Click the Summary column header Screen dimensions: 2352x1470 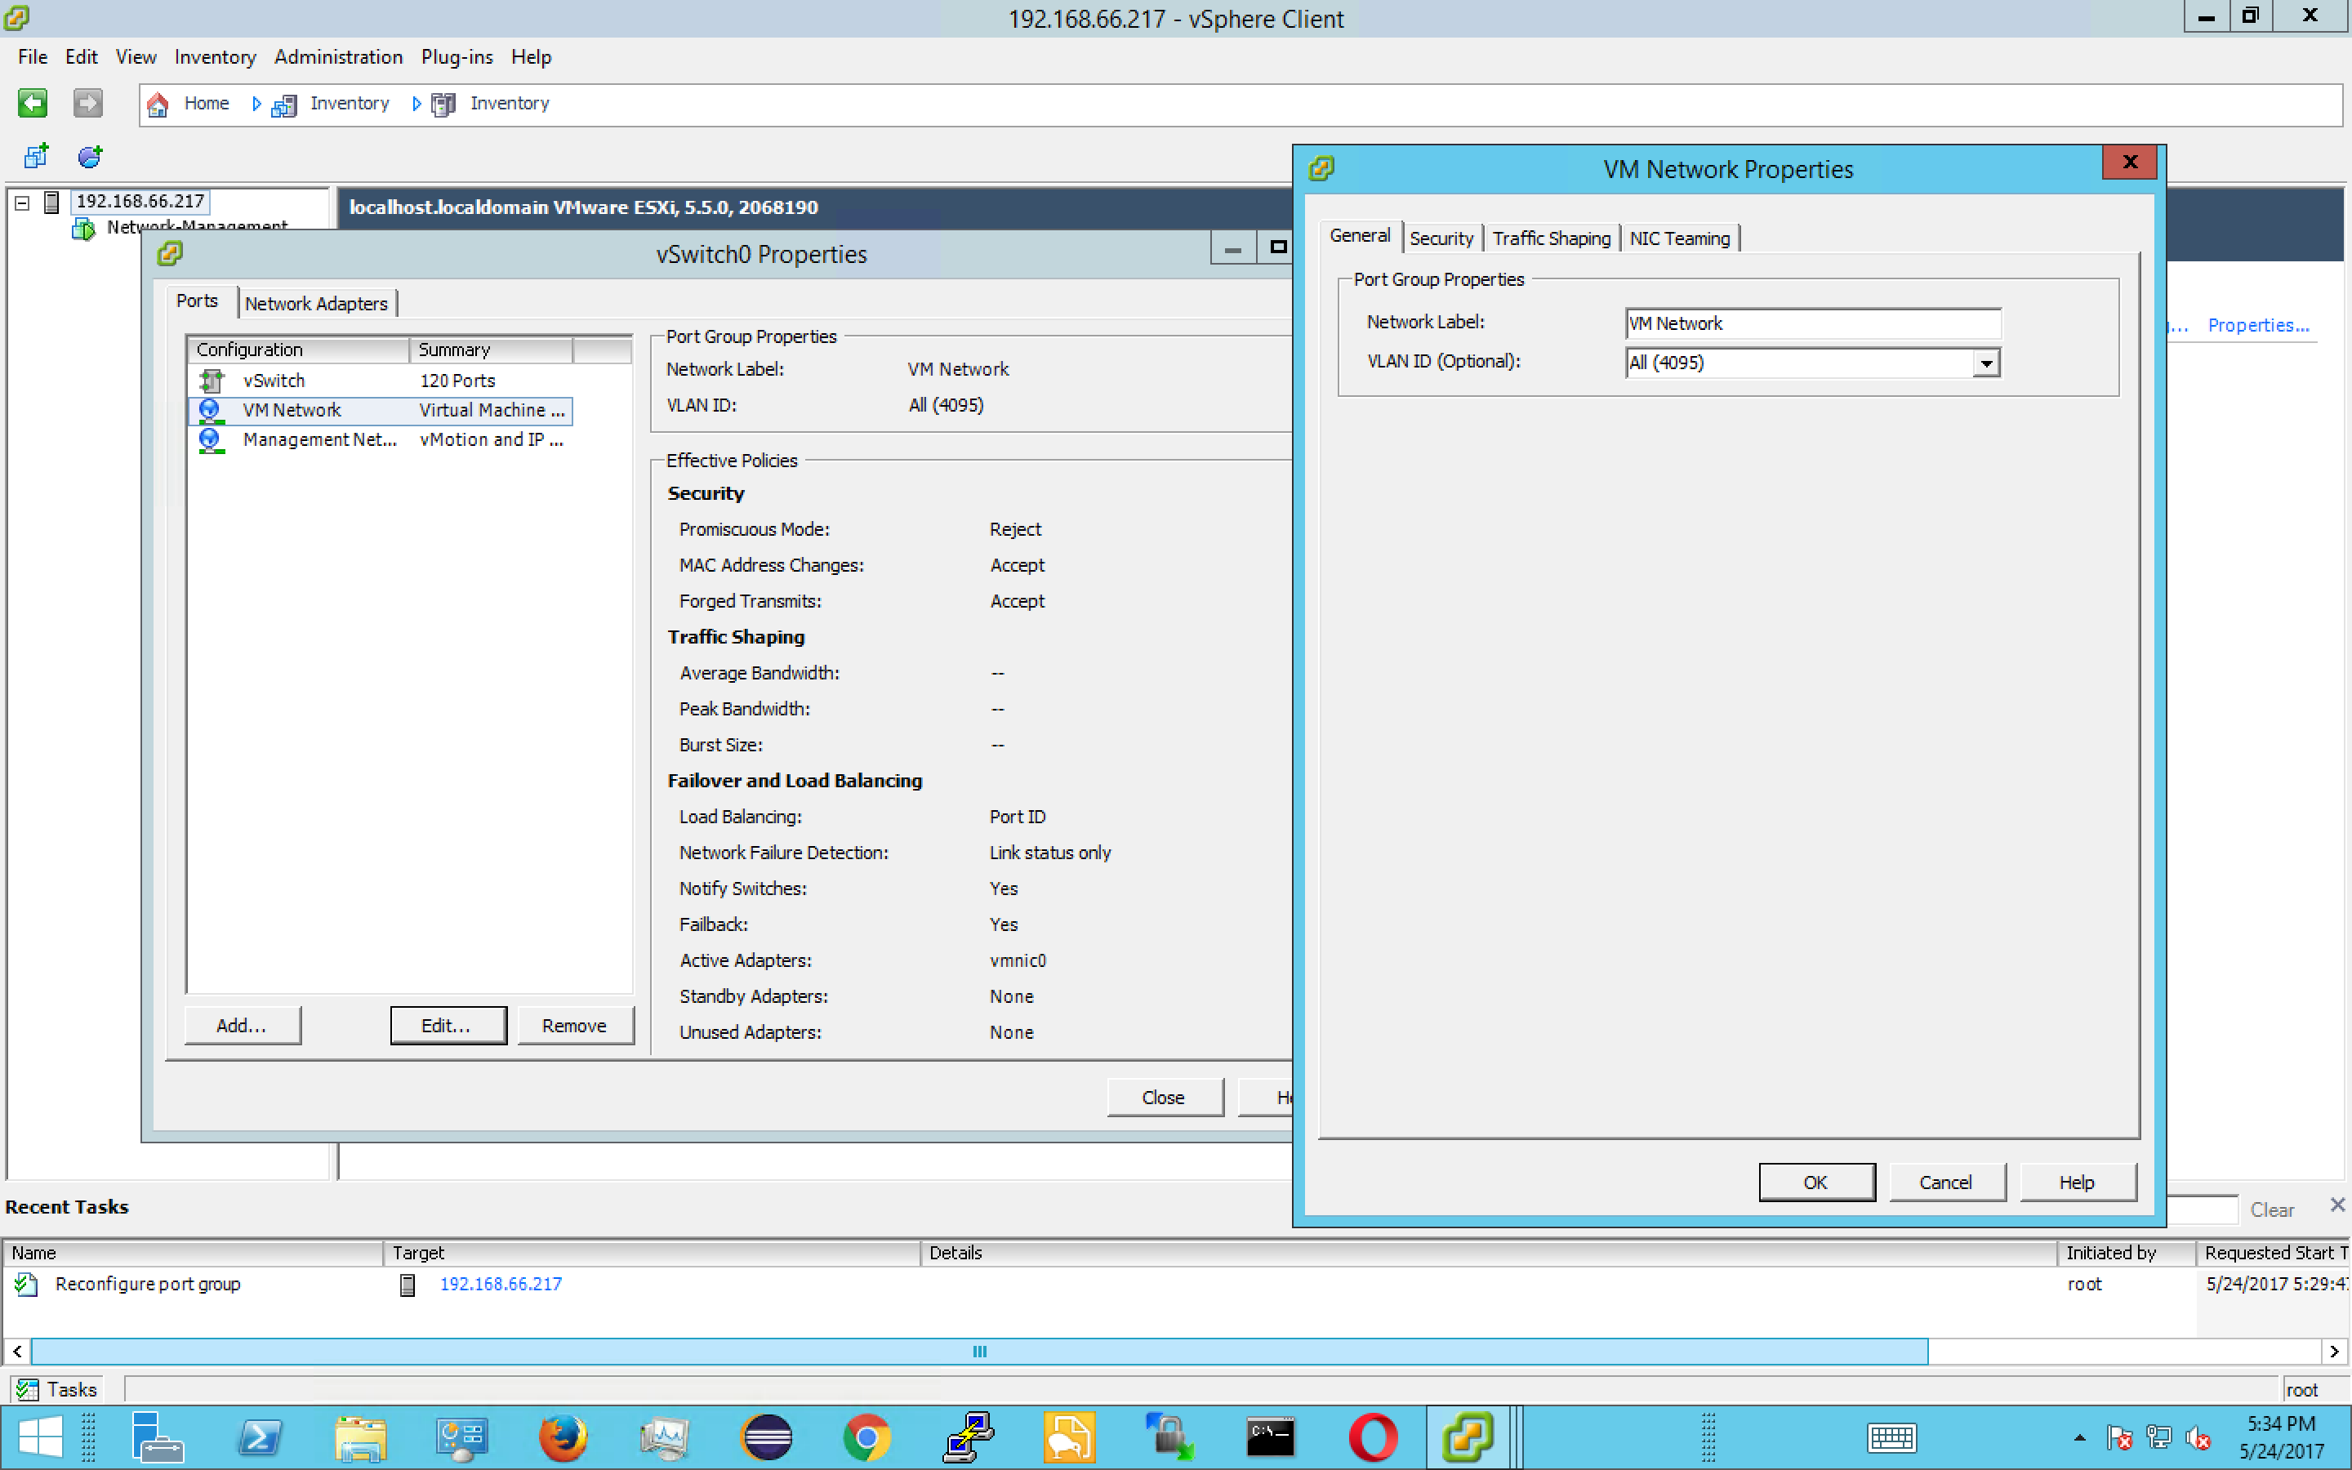491,350
